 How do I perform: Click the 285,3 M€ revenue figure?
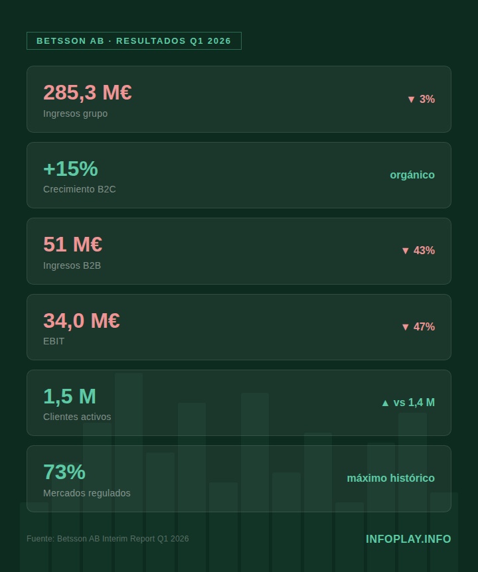pos(88,93)
